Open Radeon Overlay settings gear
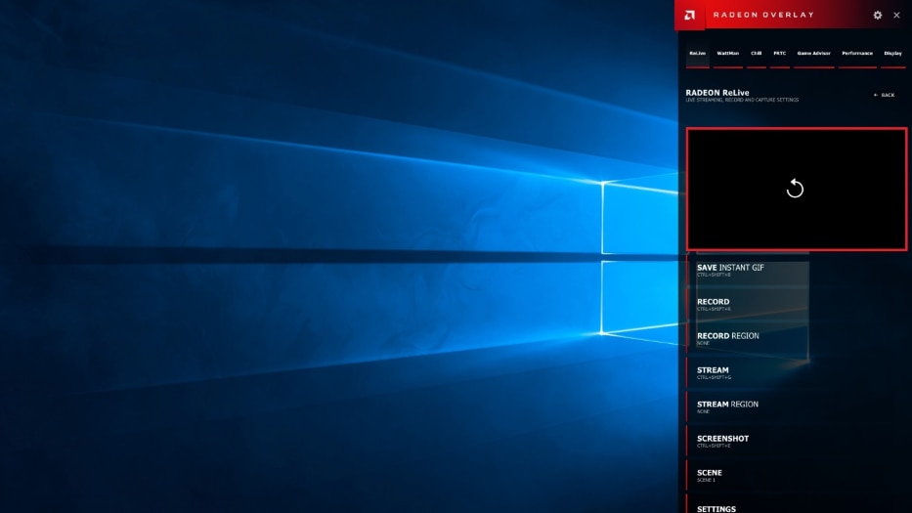 (x=877, y=15)
